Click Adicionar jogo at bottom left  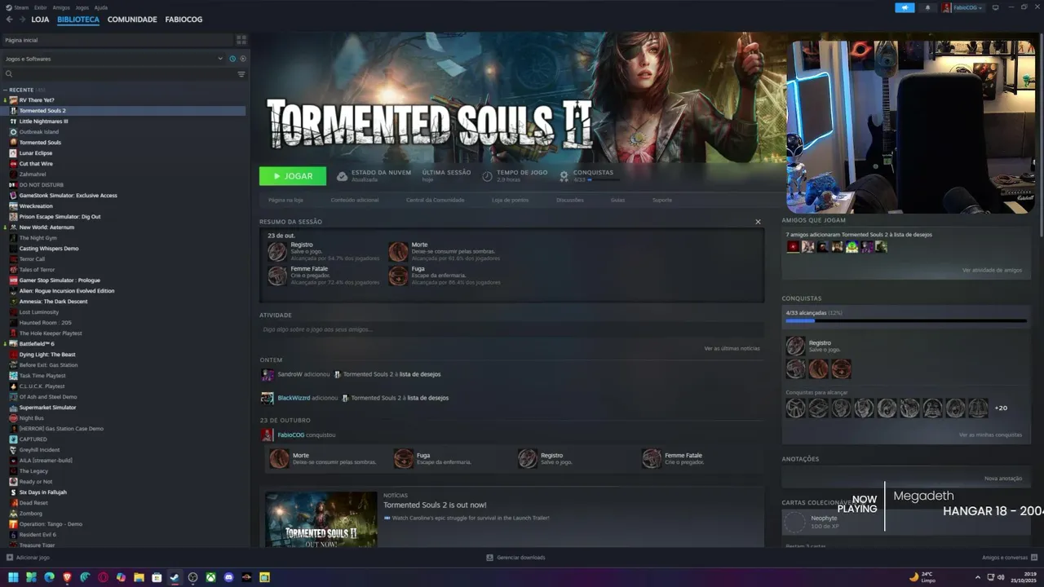(x=29, y=558)
